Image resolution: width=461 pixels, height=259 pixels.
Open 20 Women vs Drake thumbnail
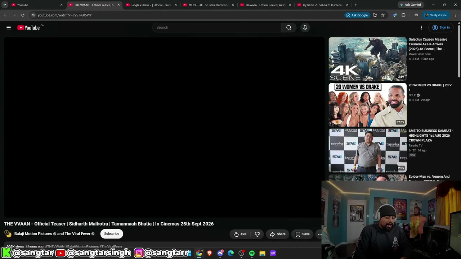click(367, 105)
